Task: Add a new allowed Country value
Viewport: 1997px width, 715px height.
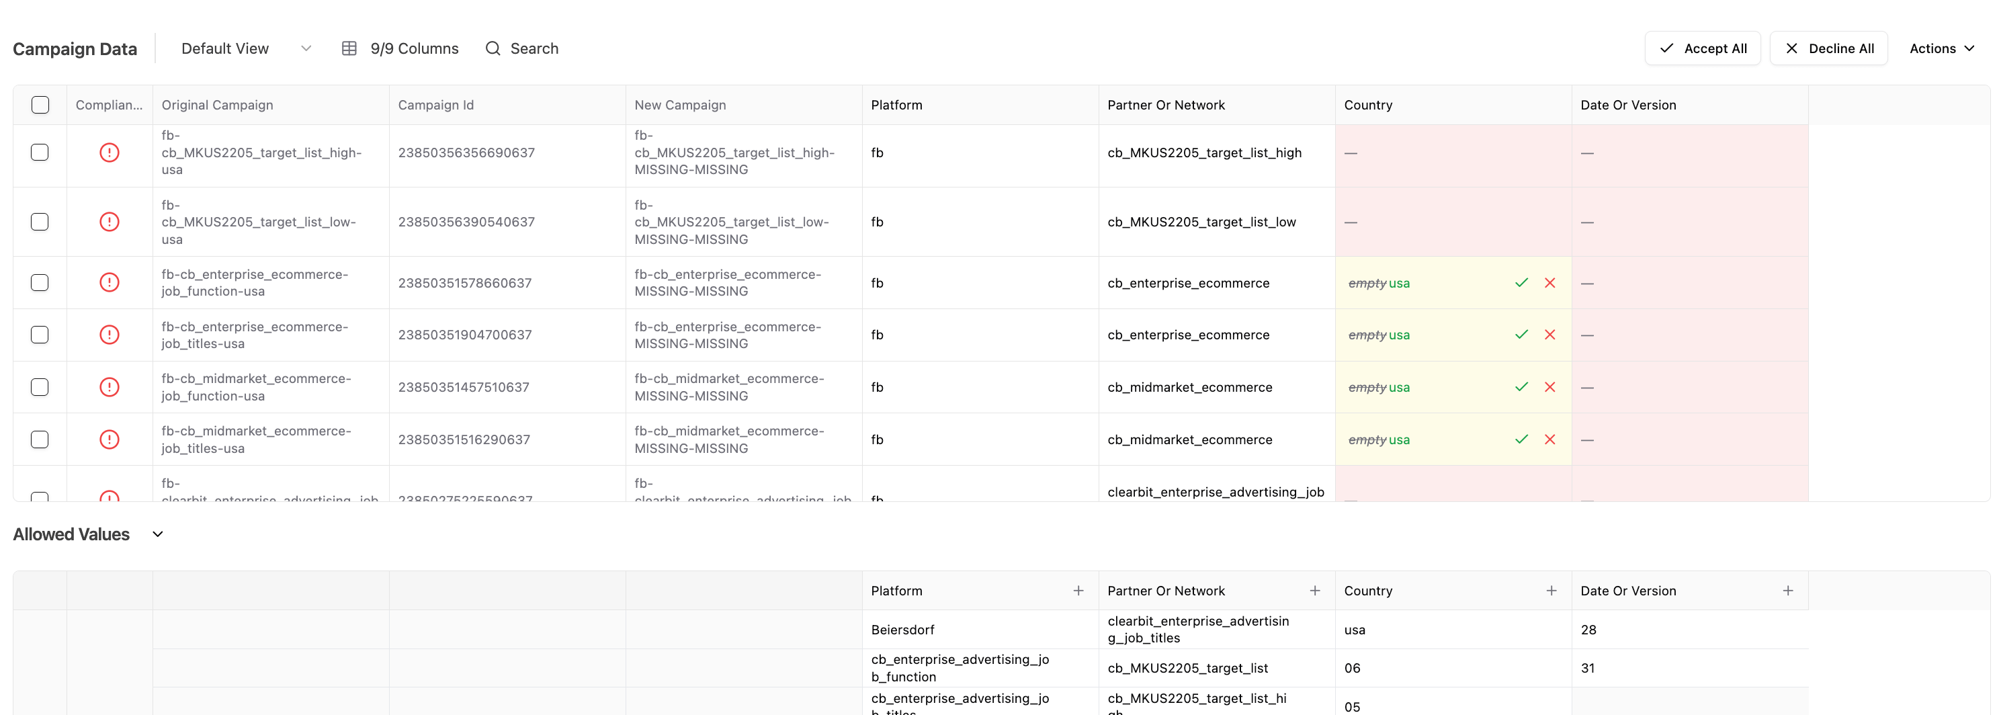Action: click(1550, 591)
